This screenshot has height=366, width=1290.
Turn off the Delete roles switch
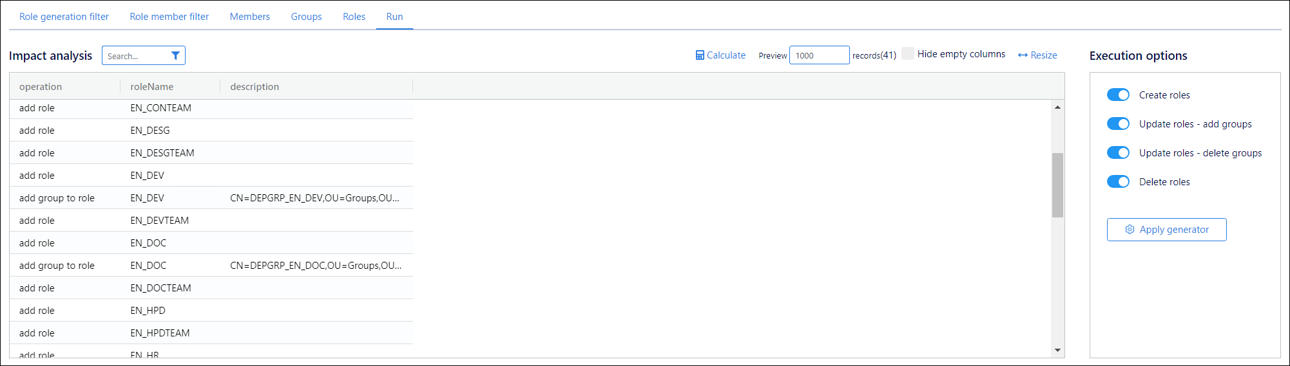point(1118,182)
